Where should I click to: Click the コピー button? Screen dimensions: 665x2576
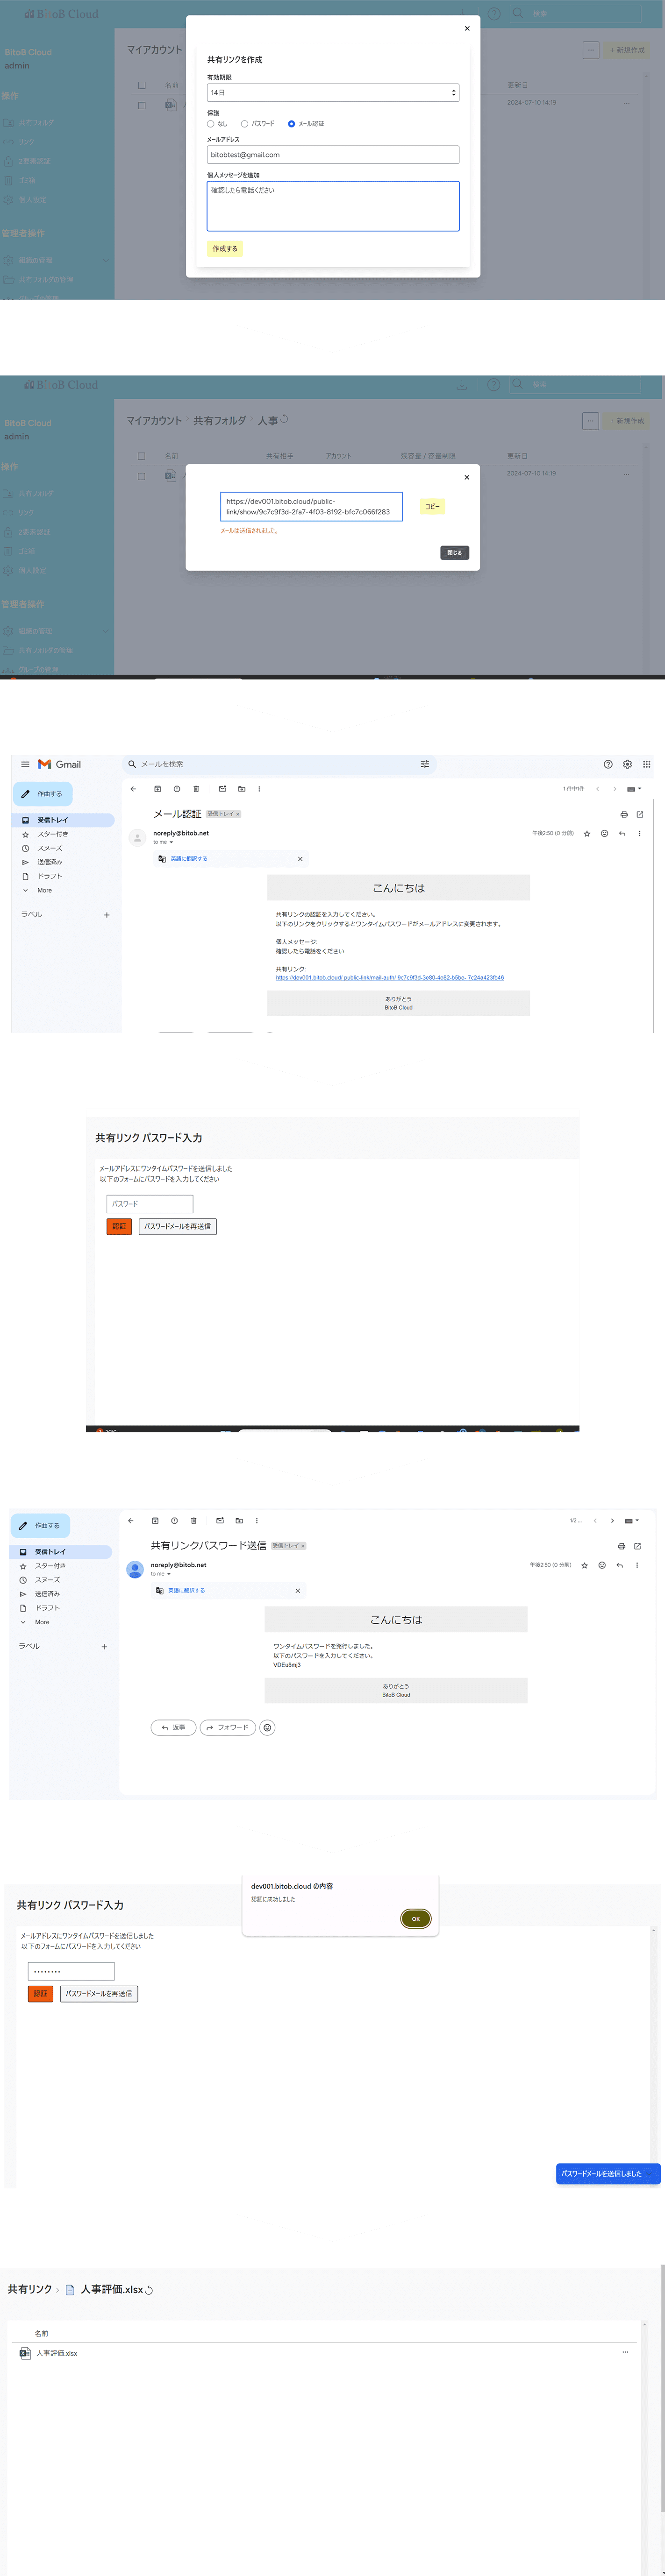(432, 507)
